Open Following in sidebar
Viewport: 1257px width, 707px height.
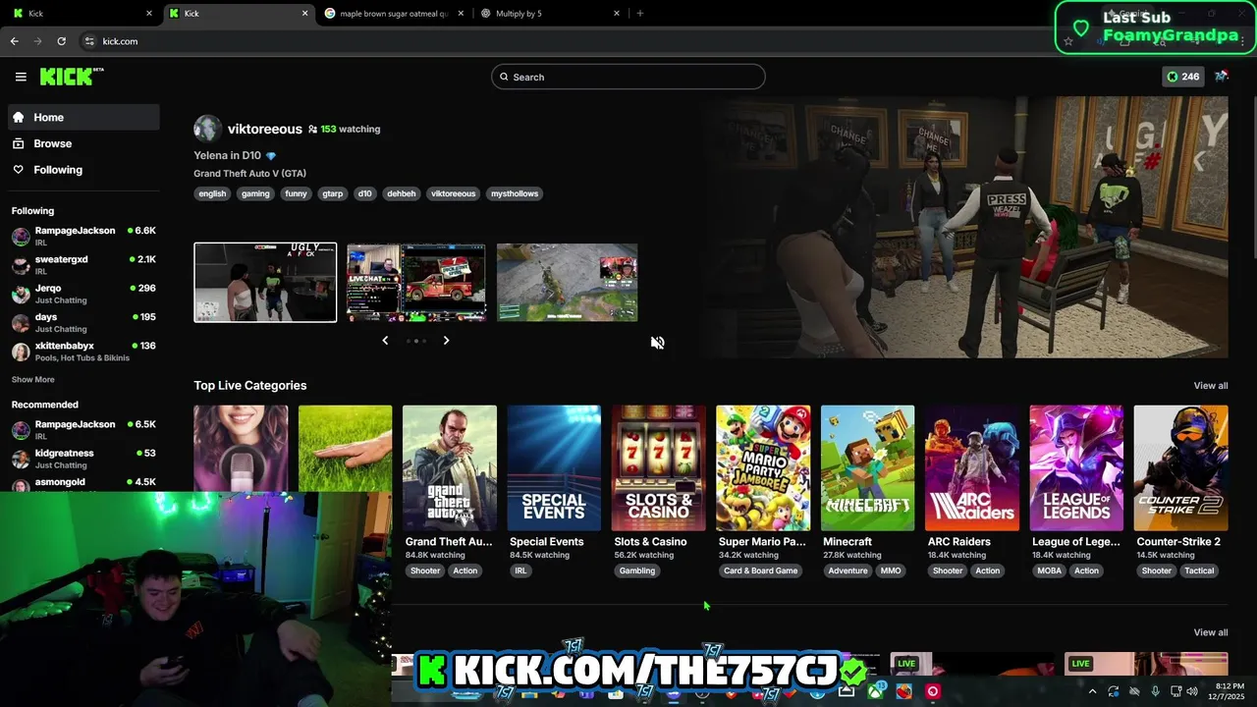click(x=83, y=170)
